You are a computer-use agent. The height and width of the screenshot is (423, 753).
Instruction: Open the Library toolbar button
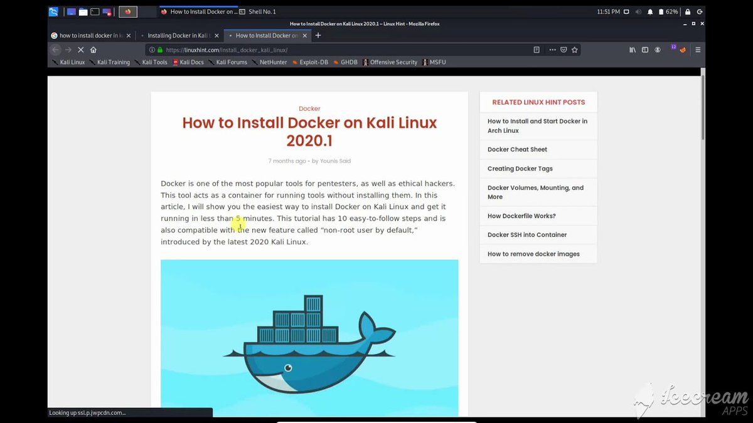pos(633,50)
